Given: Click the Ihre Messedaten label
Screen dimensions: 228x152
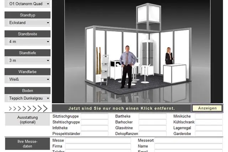Looking at the screenshot, I should coord(27,144).
